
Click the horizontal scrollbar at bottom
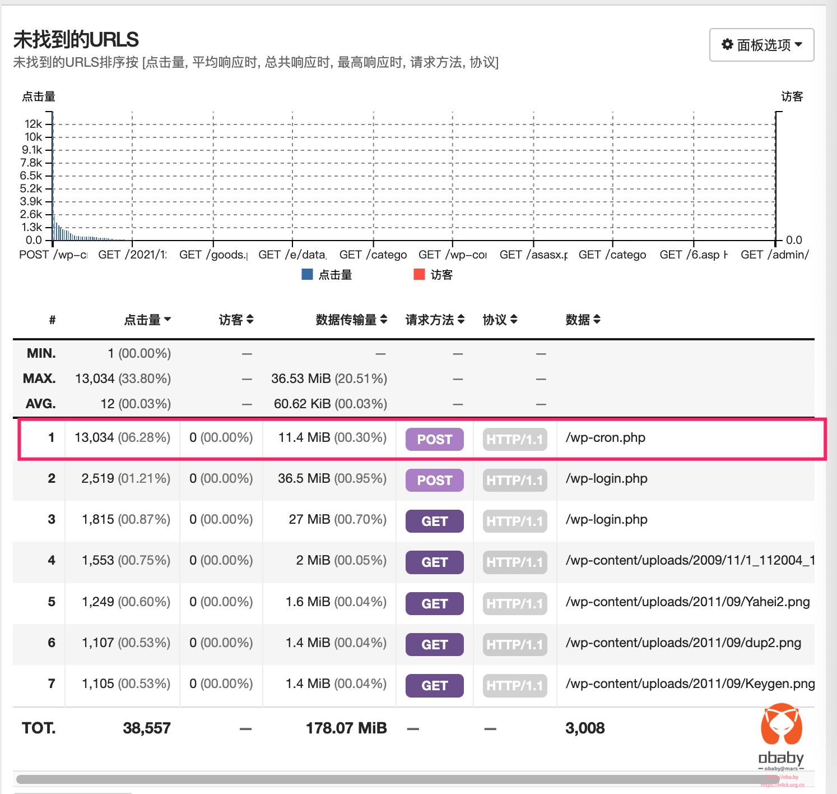[392, 779]
